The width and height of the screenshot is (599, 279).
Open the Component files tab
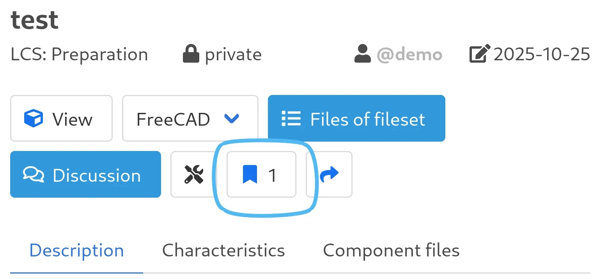(391, 250)
